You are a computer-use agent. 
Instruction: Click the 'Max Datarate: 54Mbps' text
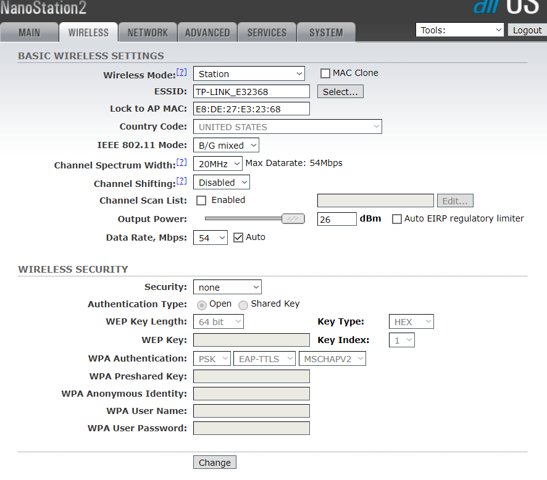[294, 163]
